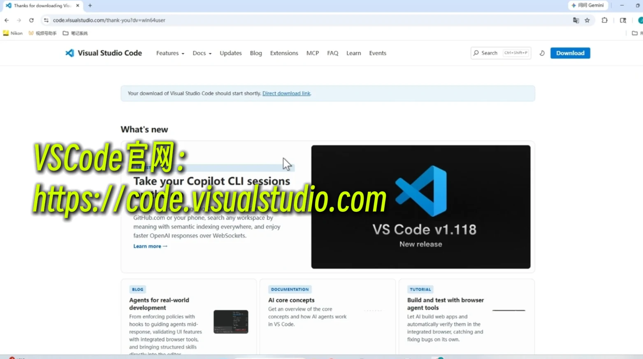
Task: Expand the Docs dropdown menu
Action: (202, 53)
